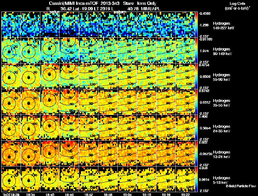Click the '18:34' time label
The image size is (258, 196).
(x=30, y=194)
